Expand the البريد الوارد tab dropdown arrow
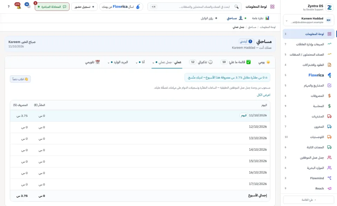 108,62
